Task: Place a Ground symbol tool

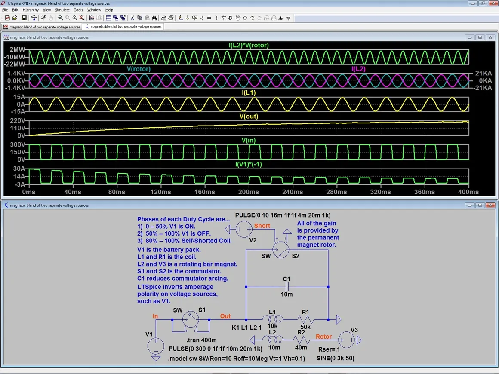Action: pyautogui.click(x=188, y=18)
